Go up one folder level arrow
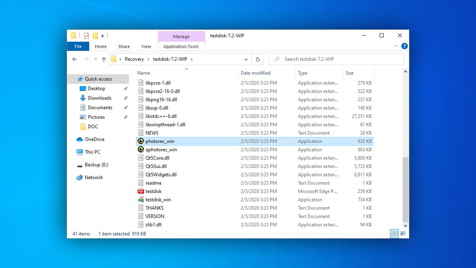Screen dimensions: 476x268 point(104,59)
